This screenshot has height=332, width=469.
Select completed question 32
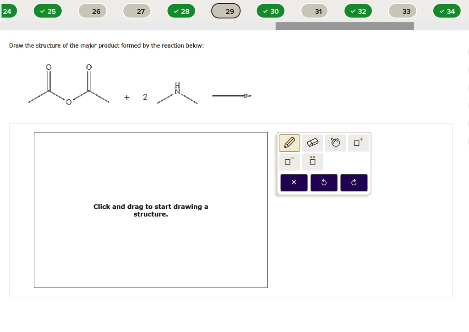[358, 11]
